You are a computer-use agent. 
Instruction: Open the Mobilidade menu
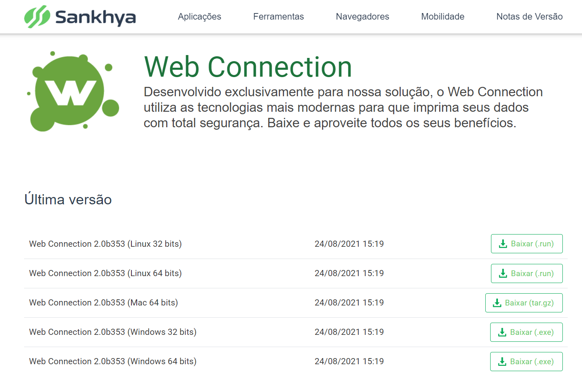pos(442,17)
